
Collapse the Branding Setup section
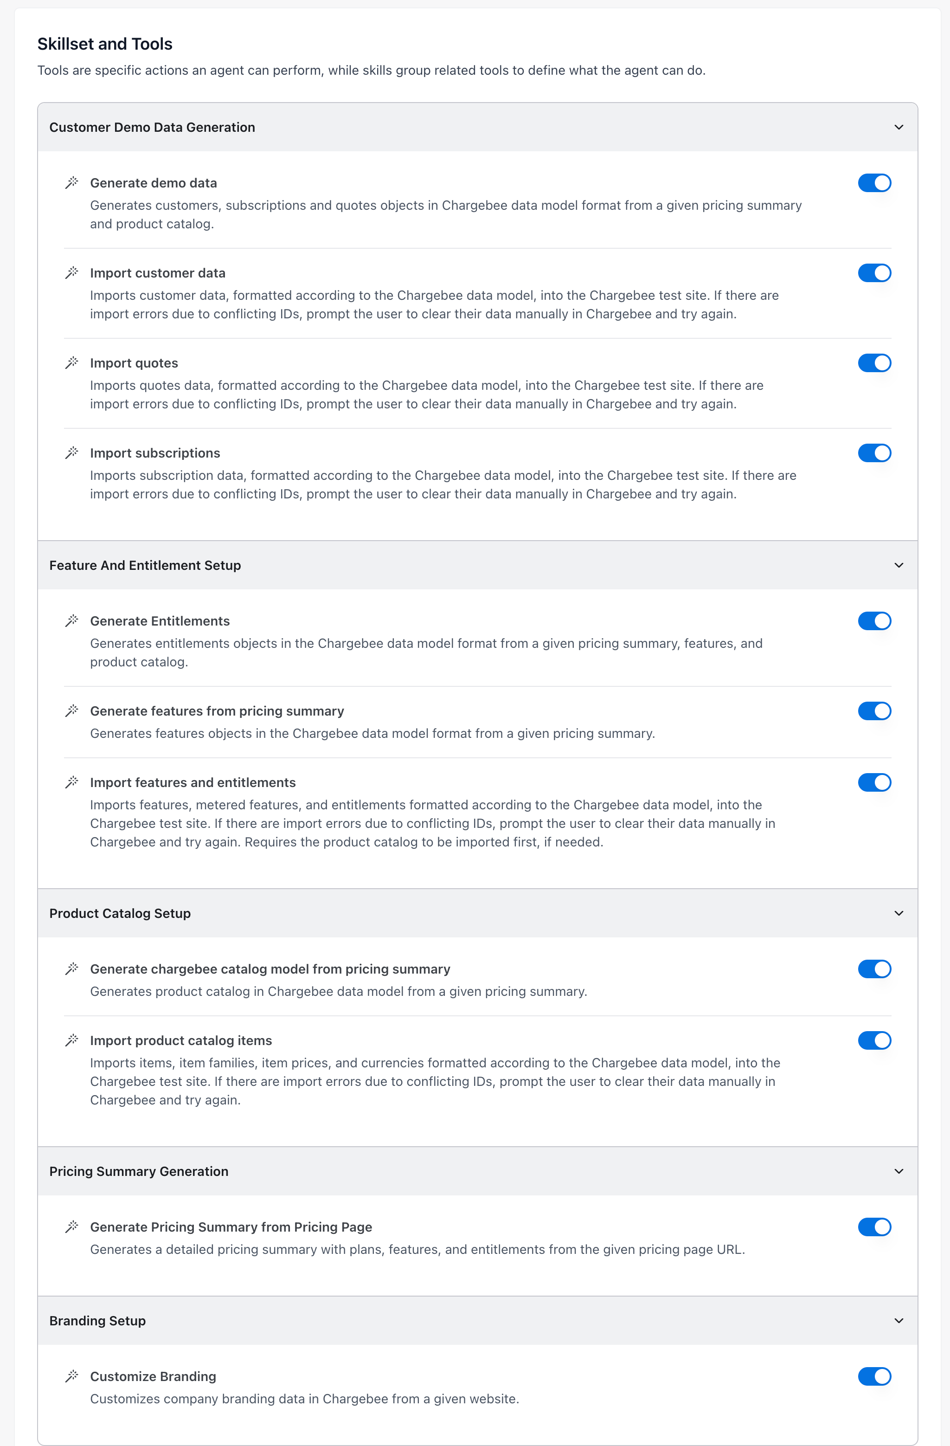click(899, 1321)
